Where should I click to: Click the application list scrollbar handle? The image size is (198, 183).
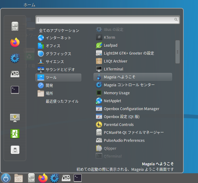(178, 52)
